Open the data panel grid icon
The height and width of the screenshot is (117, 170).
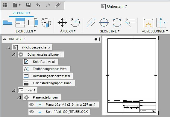pos(5,5)
